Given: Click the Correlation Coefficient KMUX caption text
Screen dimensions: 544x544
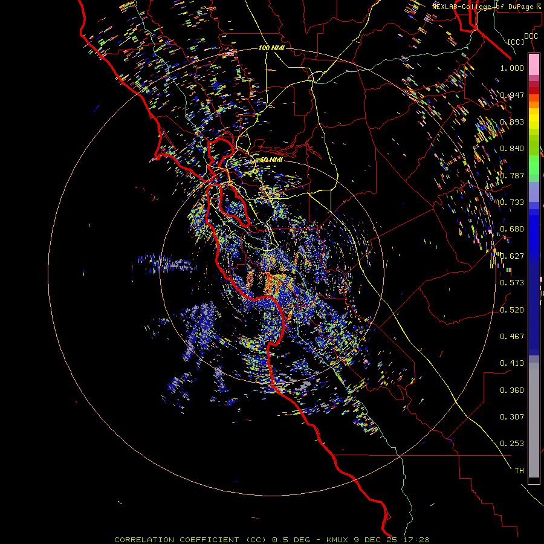Looking at the screenshot, I should click(x=272, y=540).
